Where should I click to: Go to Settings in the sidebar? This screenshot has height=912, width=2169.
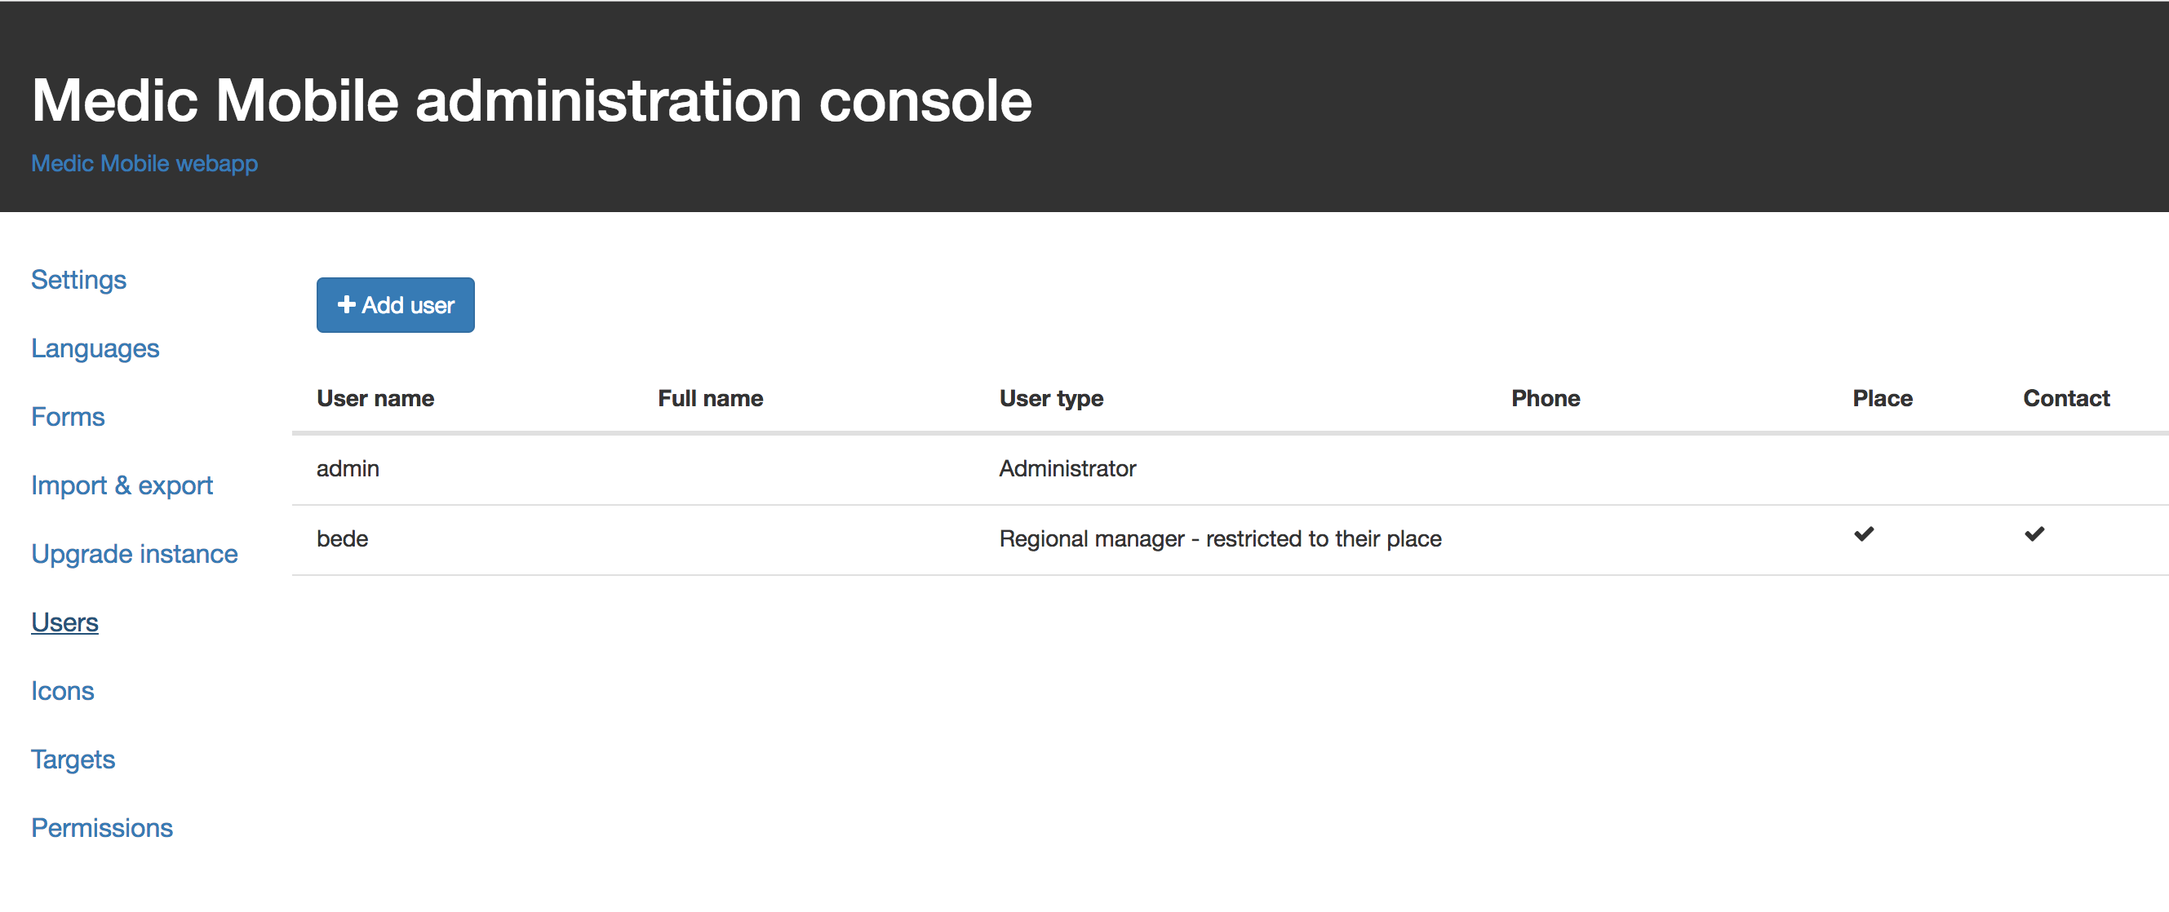(78, 279)
